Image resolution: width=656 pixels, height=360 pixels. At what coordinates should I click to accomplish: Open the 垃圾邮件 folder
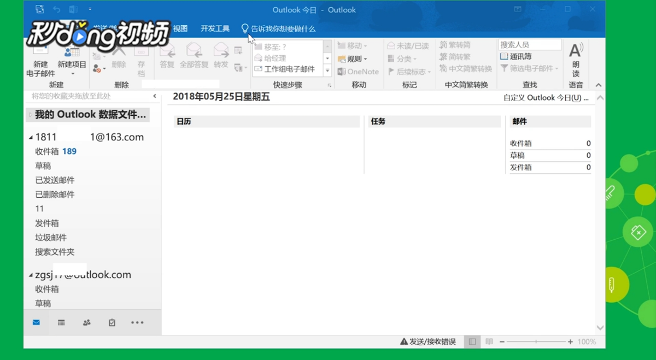[x=51, y=238]
